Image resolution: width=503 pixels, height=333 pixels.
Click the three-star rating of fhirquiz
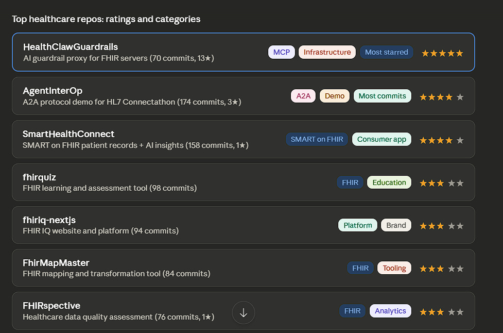(441, 183)
